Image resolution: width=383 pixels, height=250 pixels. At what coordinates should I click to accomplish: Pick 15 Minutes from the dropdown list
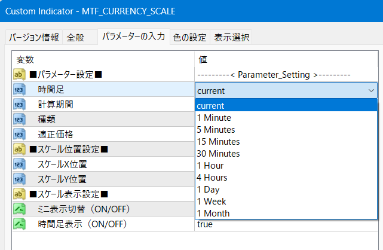[286, 142]
